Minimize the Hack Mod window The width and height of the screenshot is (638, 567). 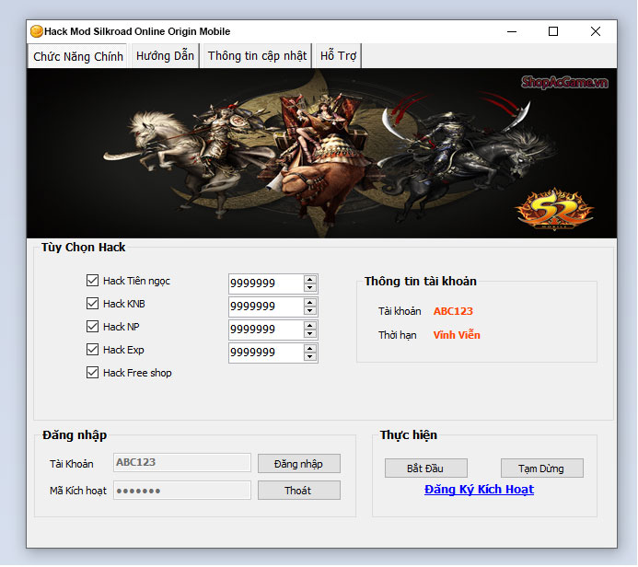[x=512, y=31]
